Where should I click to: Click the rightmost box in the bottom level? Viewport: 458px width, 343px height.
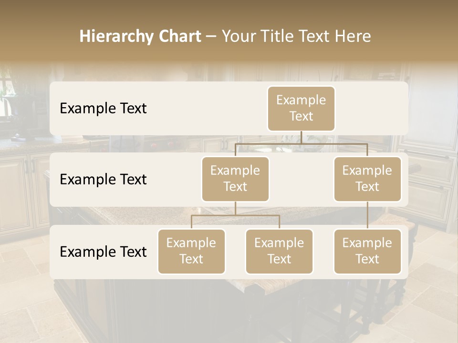367,251
